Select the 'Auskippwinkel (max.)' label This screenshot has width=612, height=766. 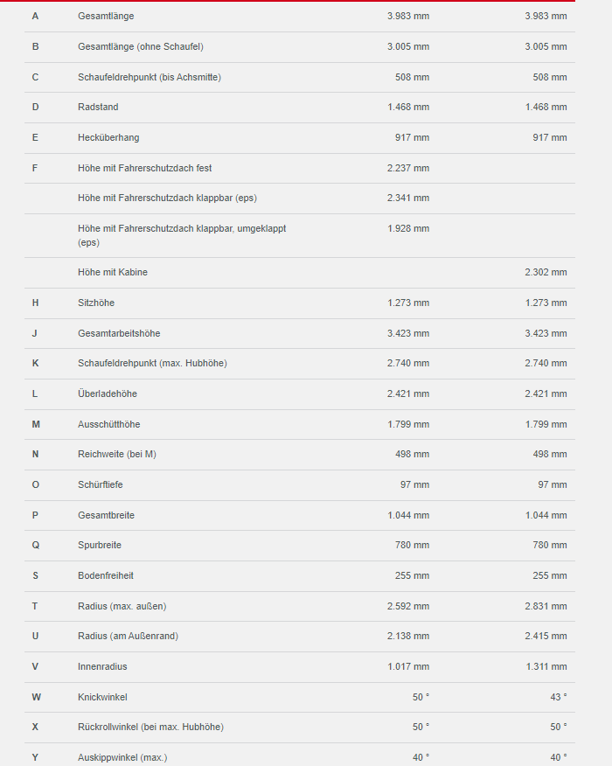[122, 757]
